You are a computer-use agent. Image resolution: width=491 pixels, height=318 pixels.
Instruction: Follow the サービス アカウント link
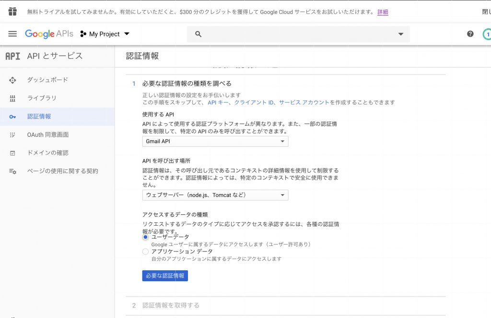pyautogui.click(x=304, y=102)
